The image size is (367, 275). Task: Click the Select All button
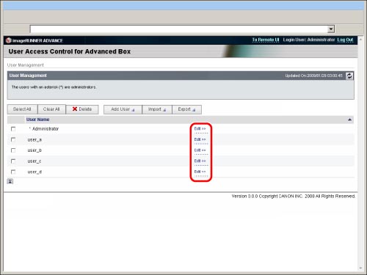[x=22, y=109]
